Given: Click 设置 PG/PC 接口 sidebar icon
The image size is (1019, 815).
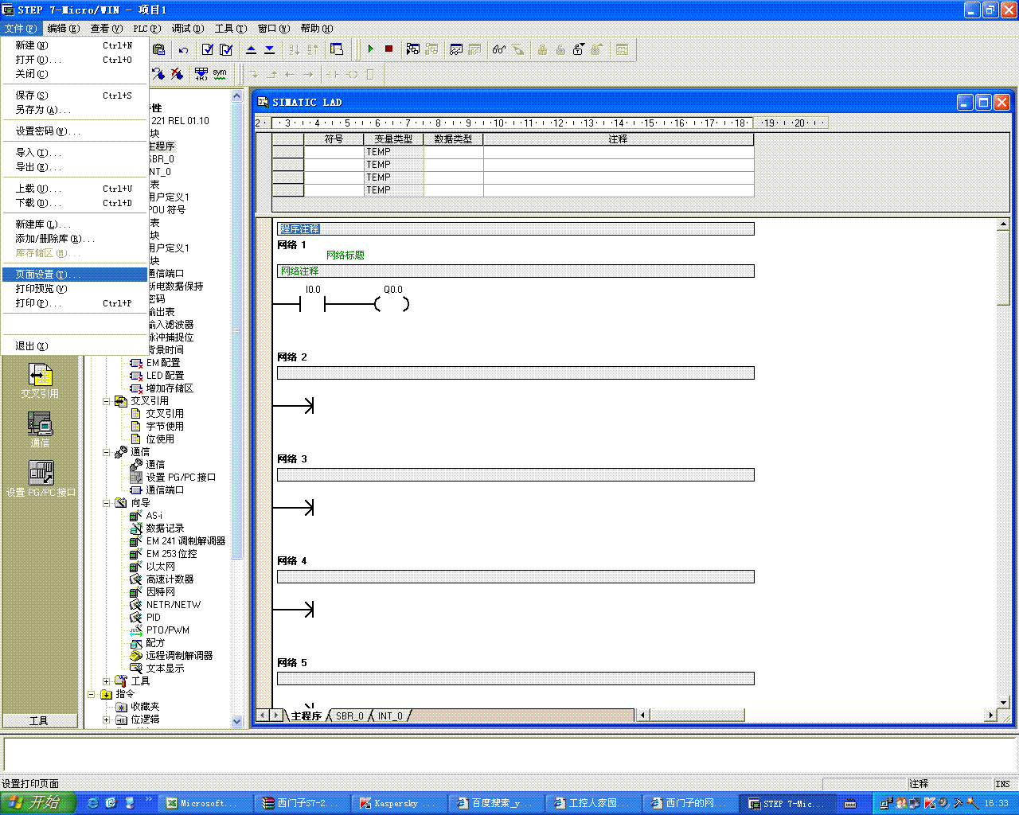Looking at the screenshot, I should point(40,478).
